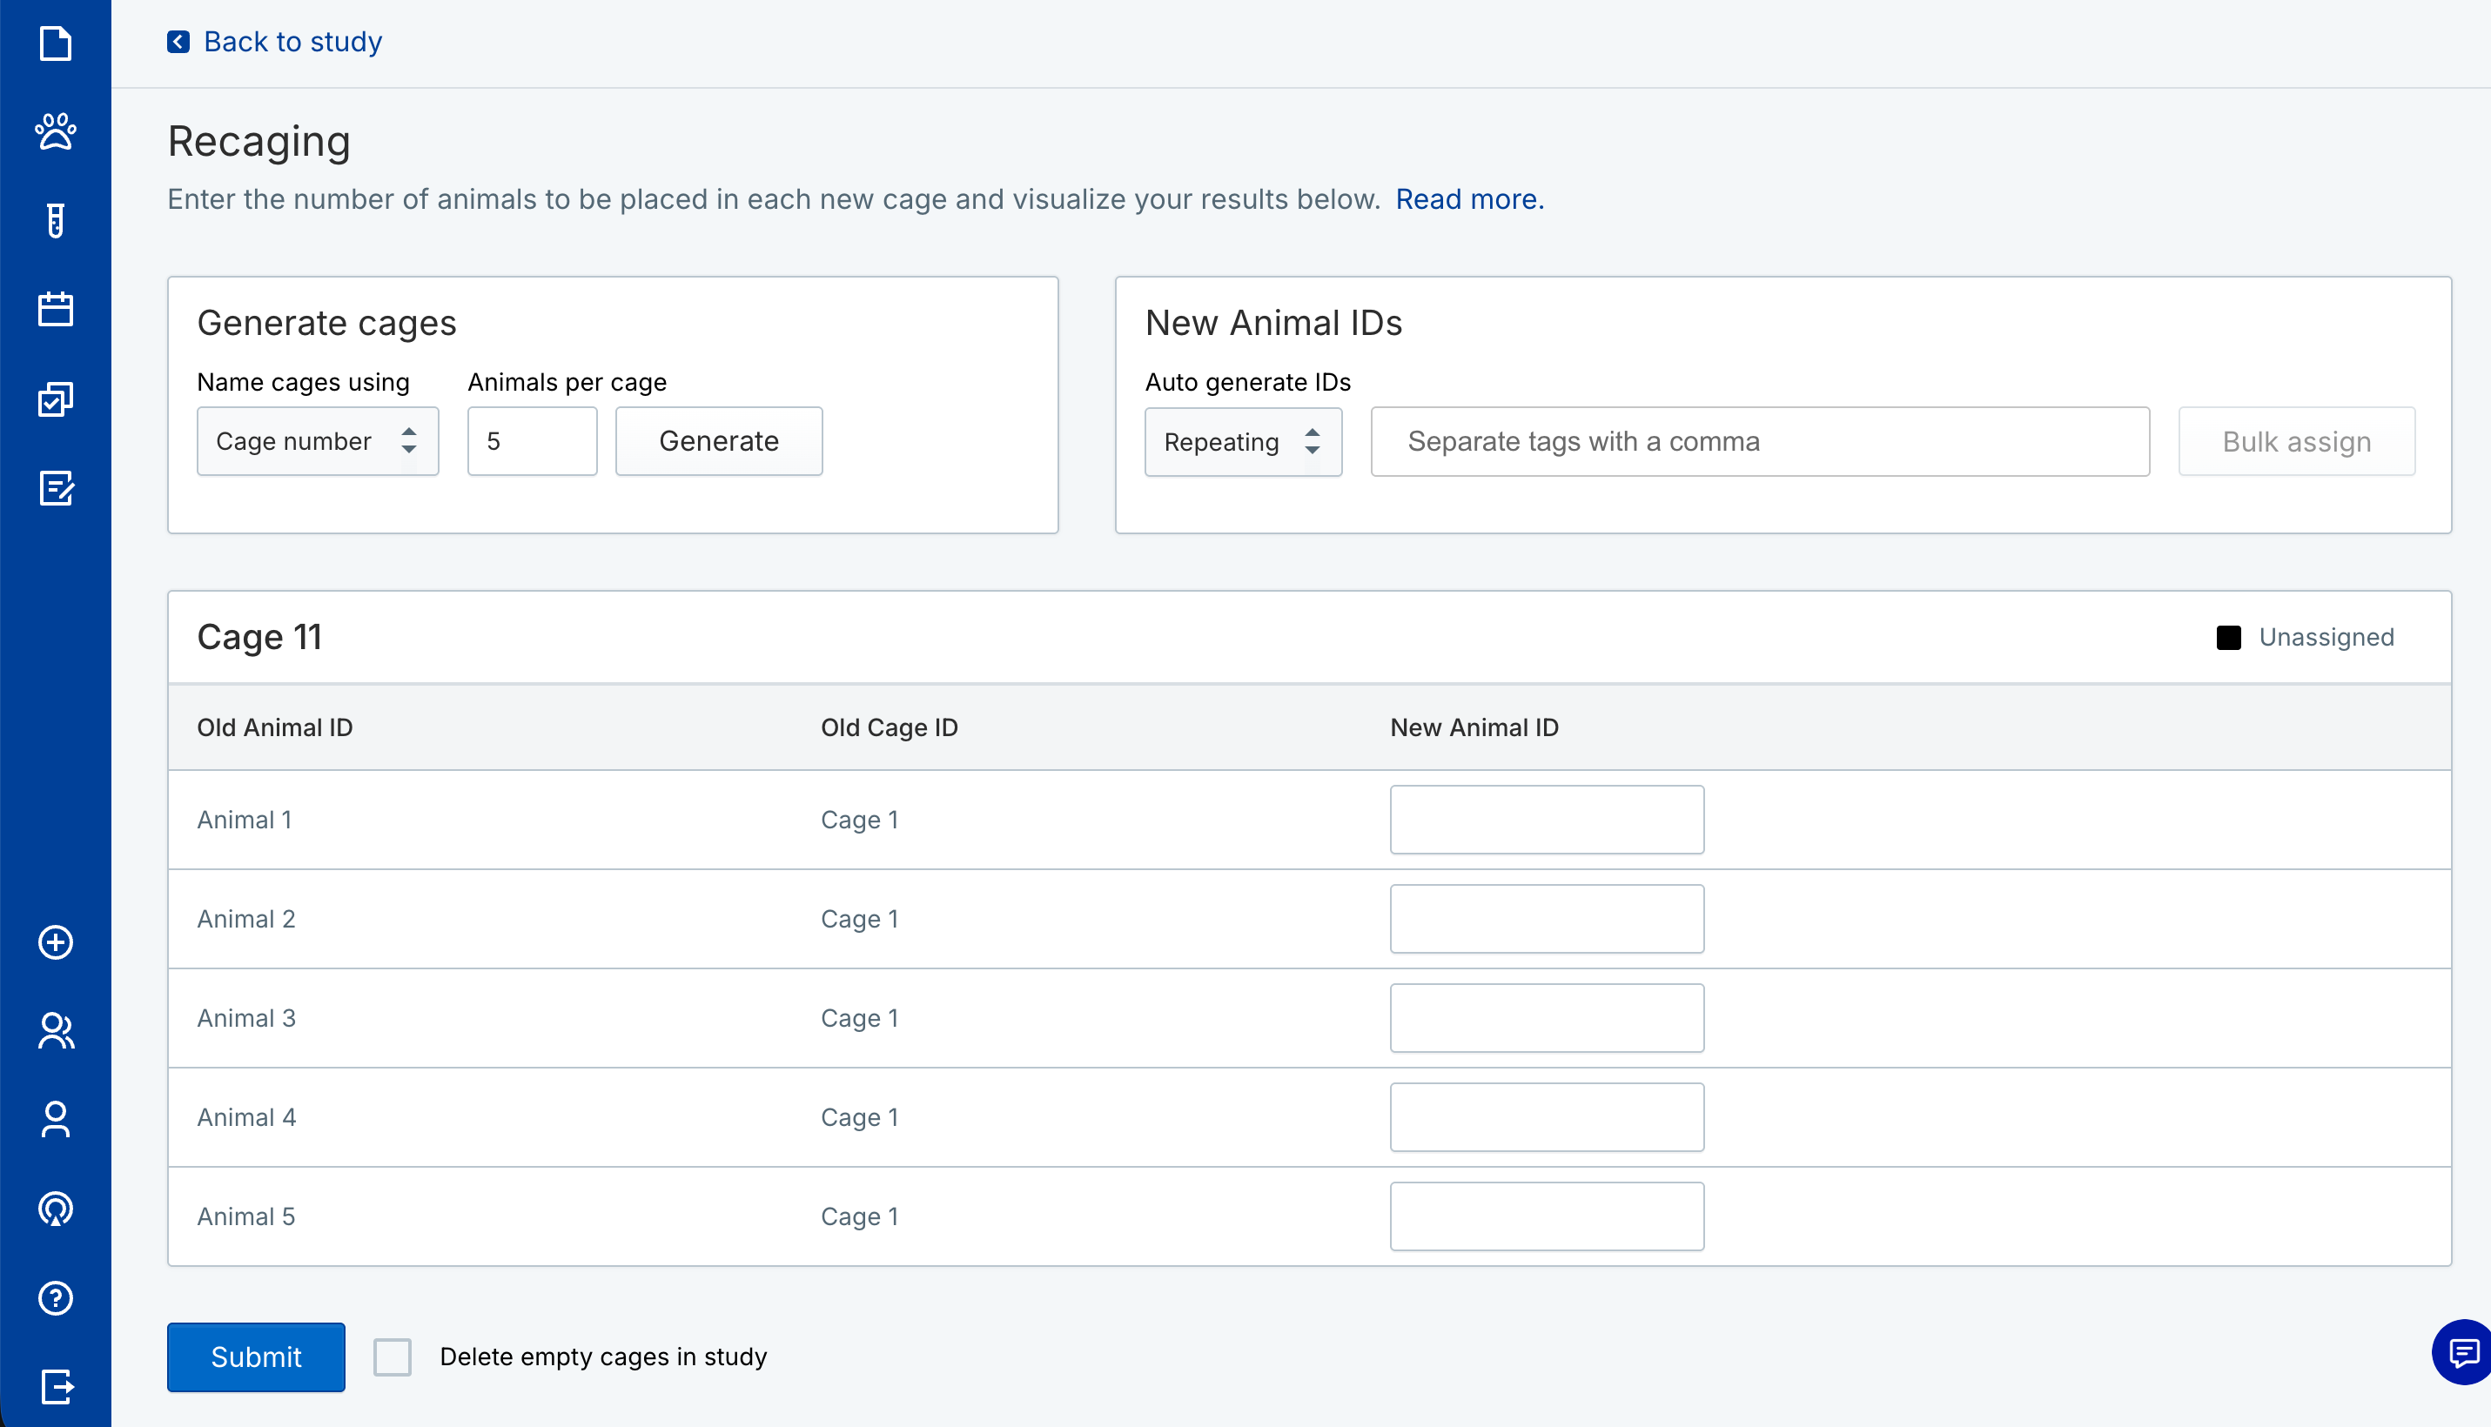Image resolution: width=2491 pixels, height=1427 pixels.
Task: Open the checklist tasks icon in sidebar
Action: click(x=55, y=399)
